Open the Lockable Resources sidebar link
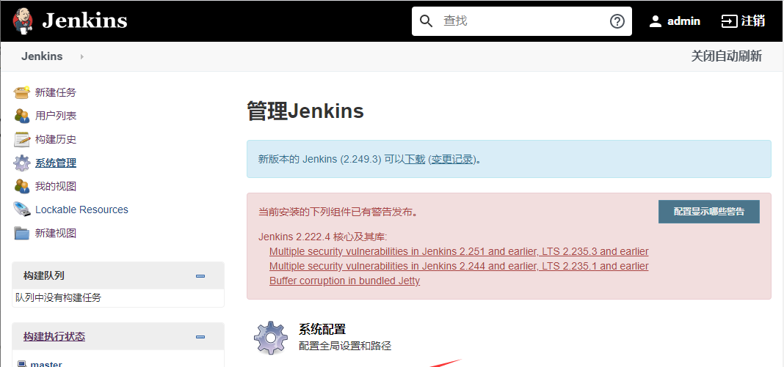Image resolution: width=784 pixels, height=367 pixels. point(81,210)
